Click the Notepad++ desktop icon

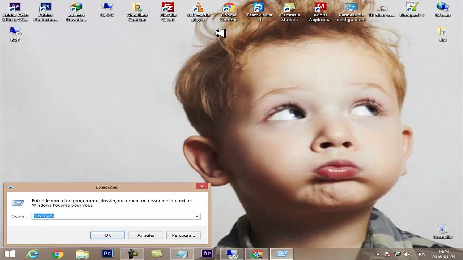pyautogui.click(x=412, y=10)
